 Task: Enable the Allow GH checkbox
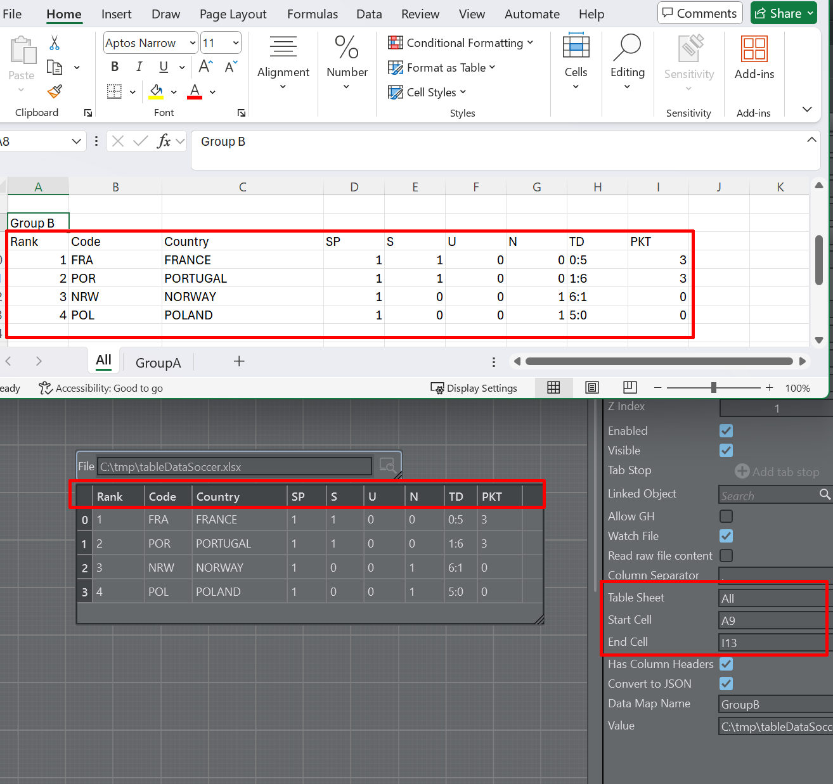coord(726,517)
